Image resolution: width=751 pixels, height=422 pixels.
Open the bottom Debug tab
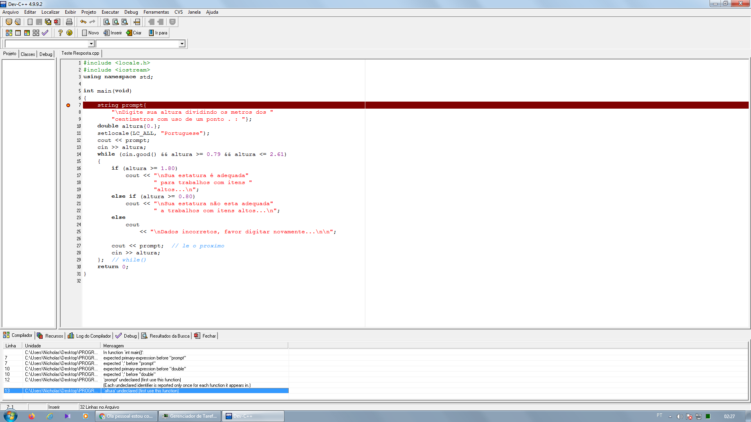126,336
